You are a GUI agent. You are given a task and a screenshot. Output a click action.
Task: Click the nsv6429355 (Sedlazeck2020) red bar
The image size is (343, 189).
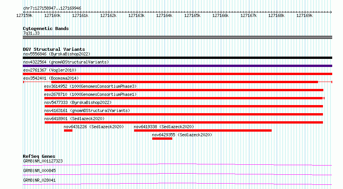162,139
